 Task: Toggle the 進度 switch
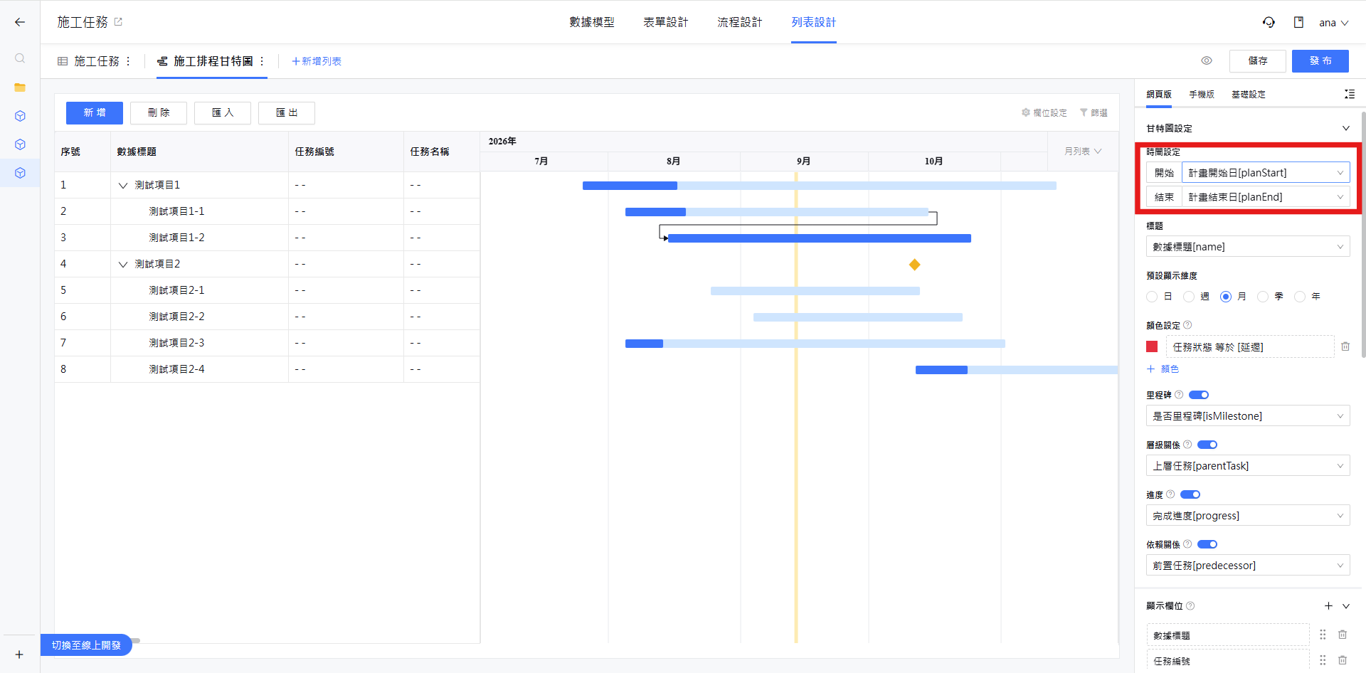pos(1190,494)
